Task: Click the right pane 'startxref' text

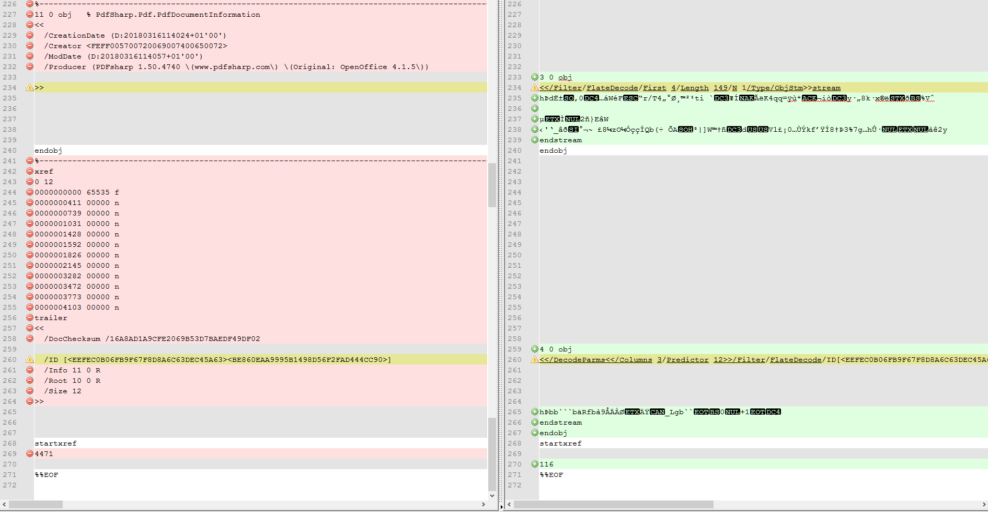Action: [x=560, y=443]
